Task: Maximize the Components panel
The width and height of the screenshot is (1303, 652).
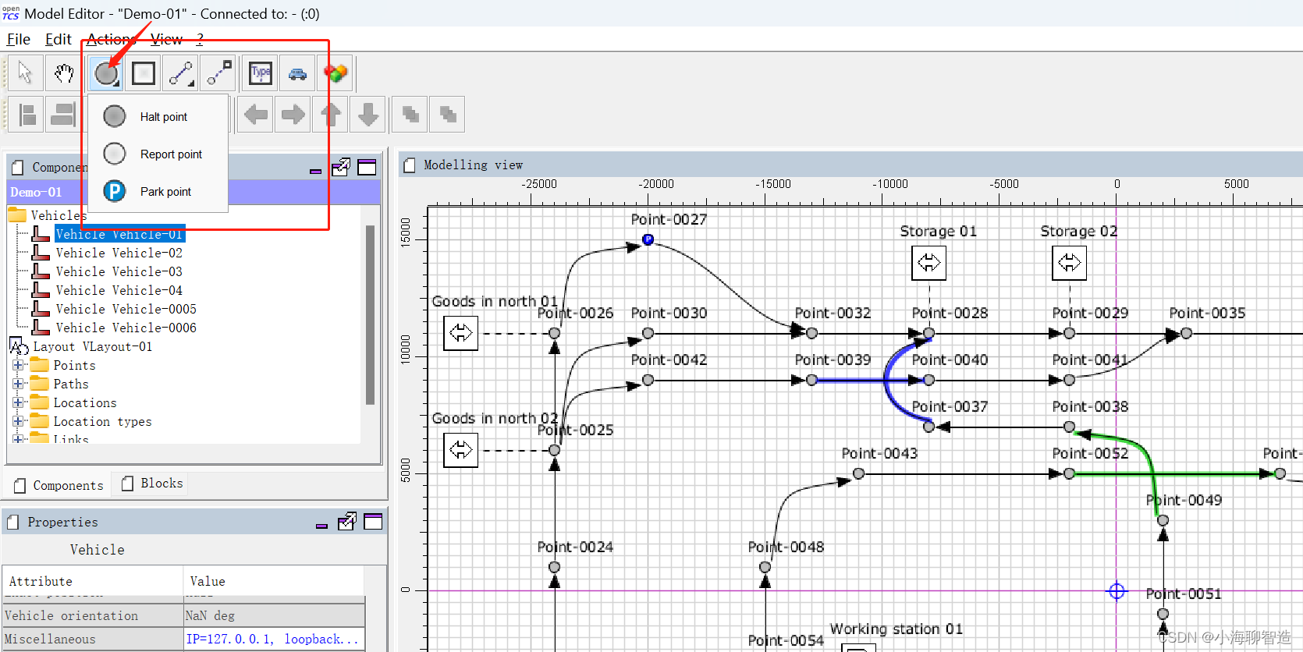Action: pos(367,167)
